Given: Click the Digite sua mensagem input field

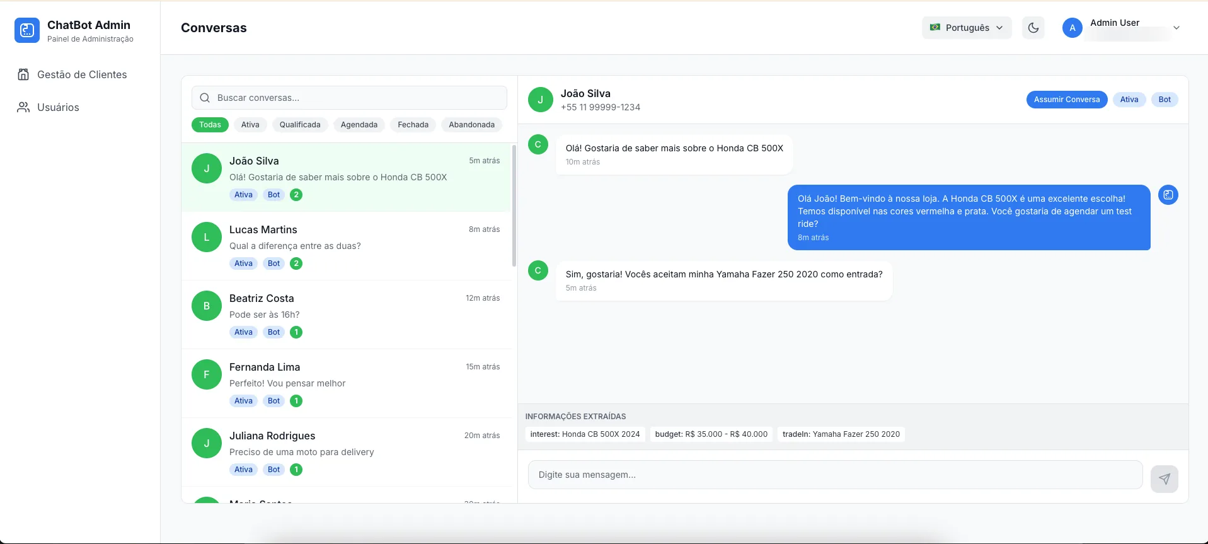Looking at the screenshot, I should click(835, 475).
